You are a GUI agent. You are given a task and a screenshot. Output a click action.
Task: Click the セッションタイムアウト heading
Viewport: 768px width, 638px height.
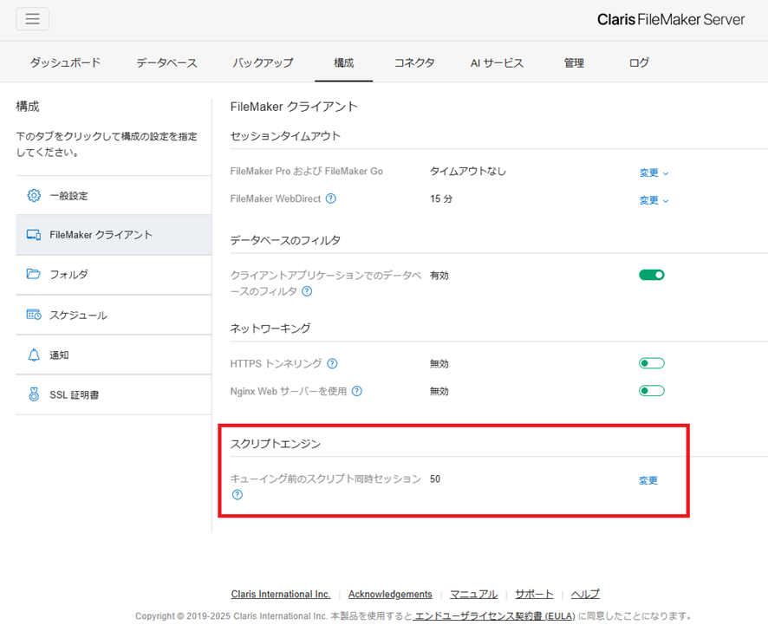pos(285,135)
